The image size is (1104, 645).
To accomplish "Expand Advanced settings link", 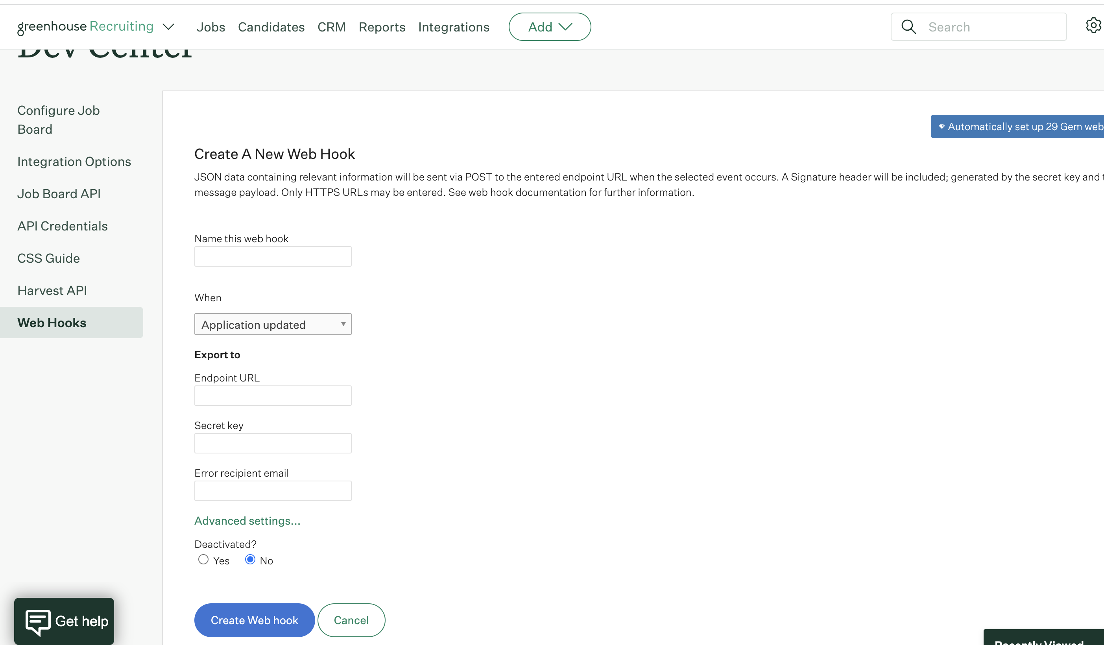I will [x=247, y=521].
